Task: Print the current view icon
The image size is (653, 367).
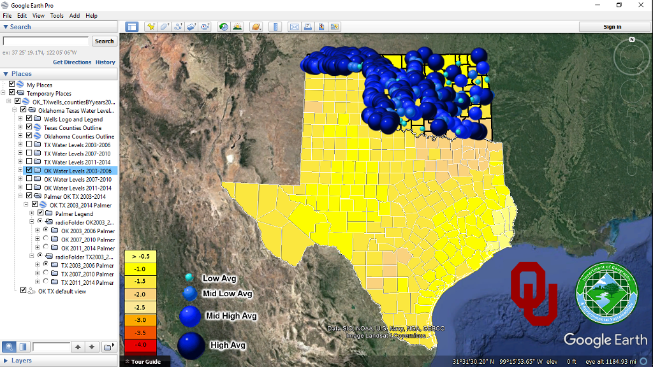Action: tap(308, 27)
